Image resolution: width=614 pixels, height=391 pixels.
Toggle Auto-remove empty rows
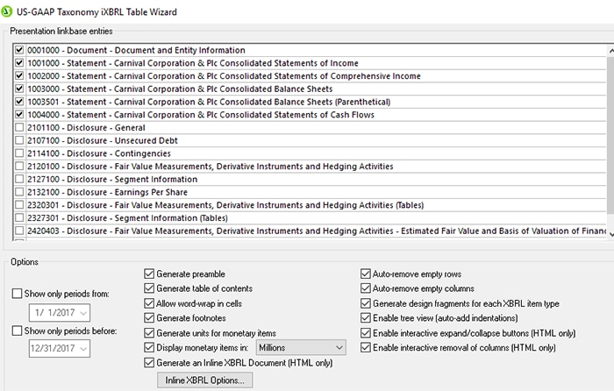click(367, 274)
